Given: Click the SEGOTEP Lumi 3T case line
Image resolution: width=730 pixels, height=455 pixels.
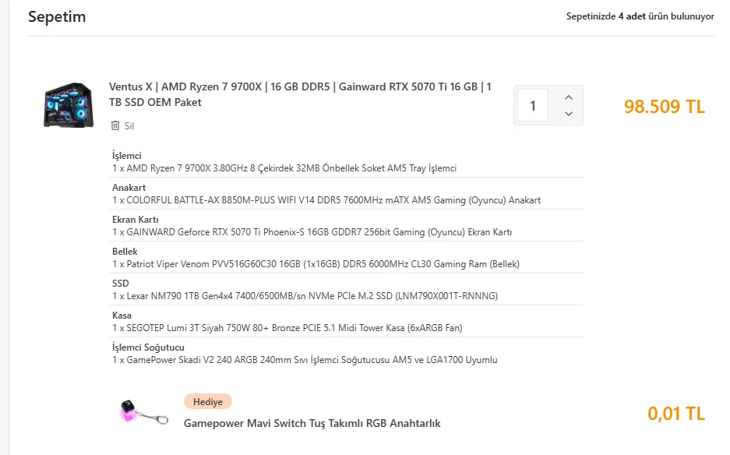Looking at the screenshot, I should tap(287, 328).
